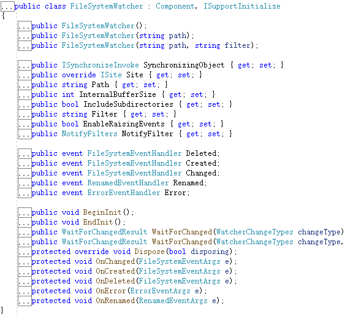The image size is (345, 316).
Task: Expand collapsed region before FileSystemWatcher class declaration
Action: click(x=7, y=6)
